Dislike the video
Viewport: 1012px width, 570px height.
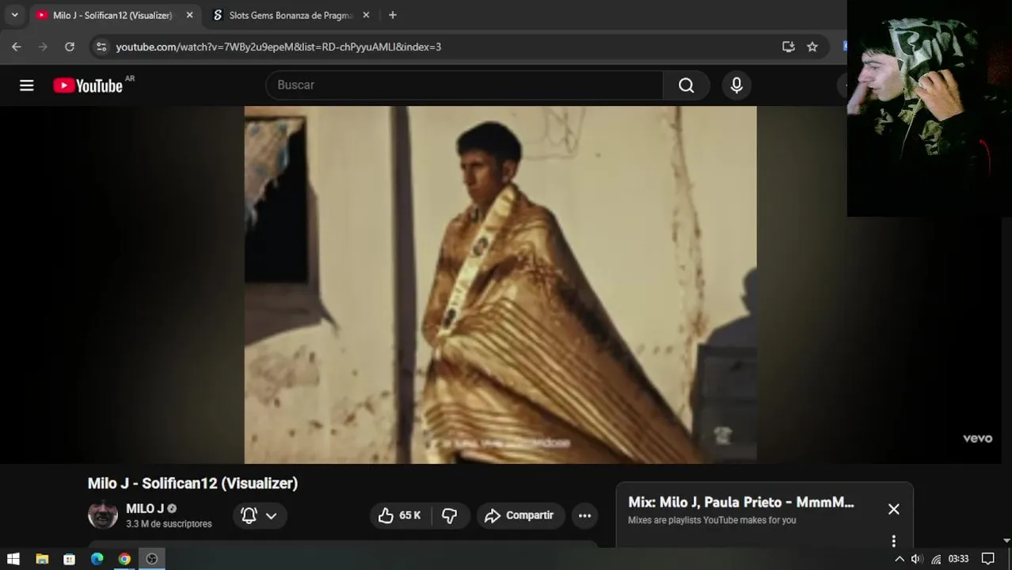tap(450, 515)
